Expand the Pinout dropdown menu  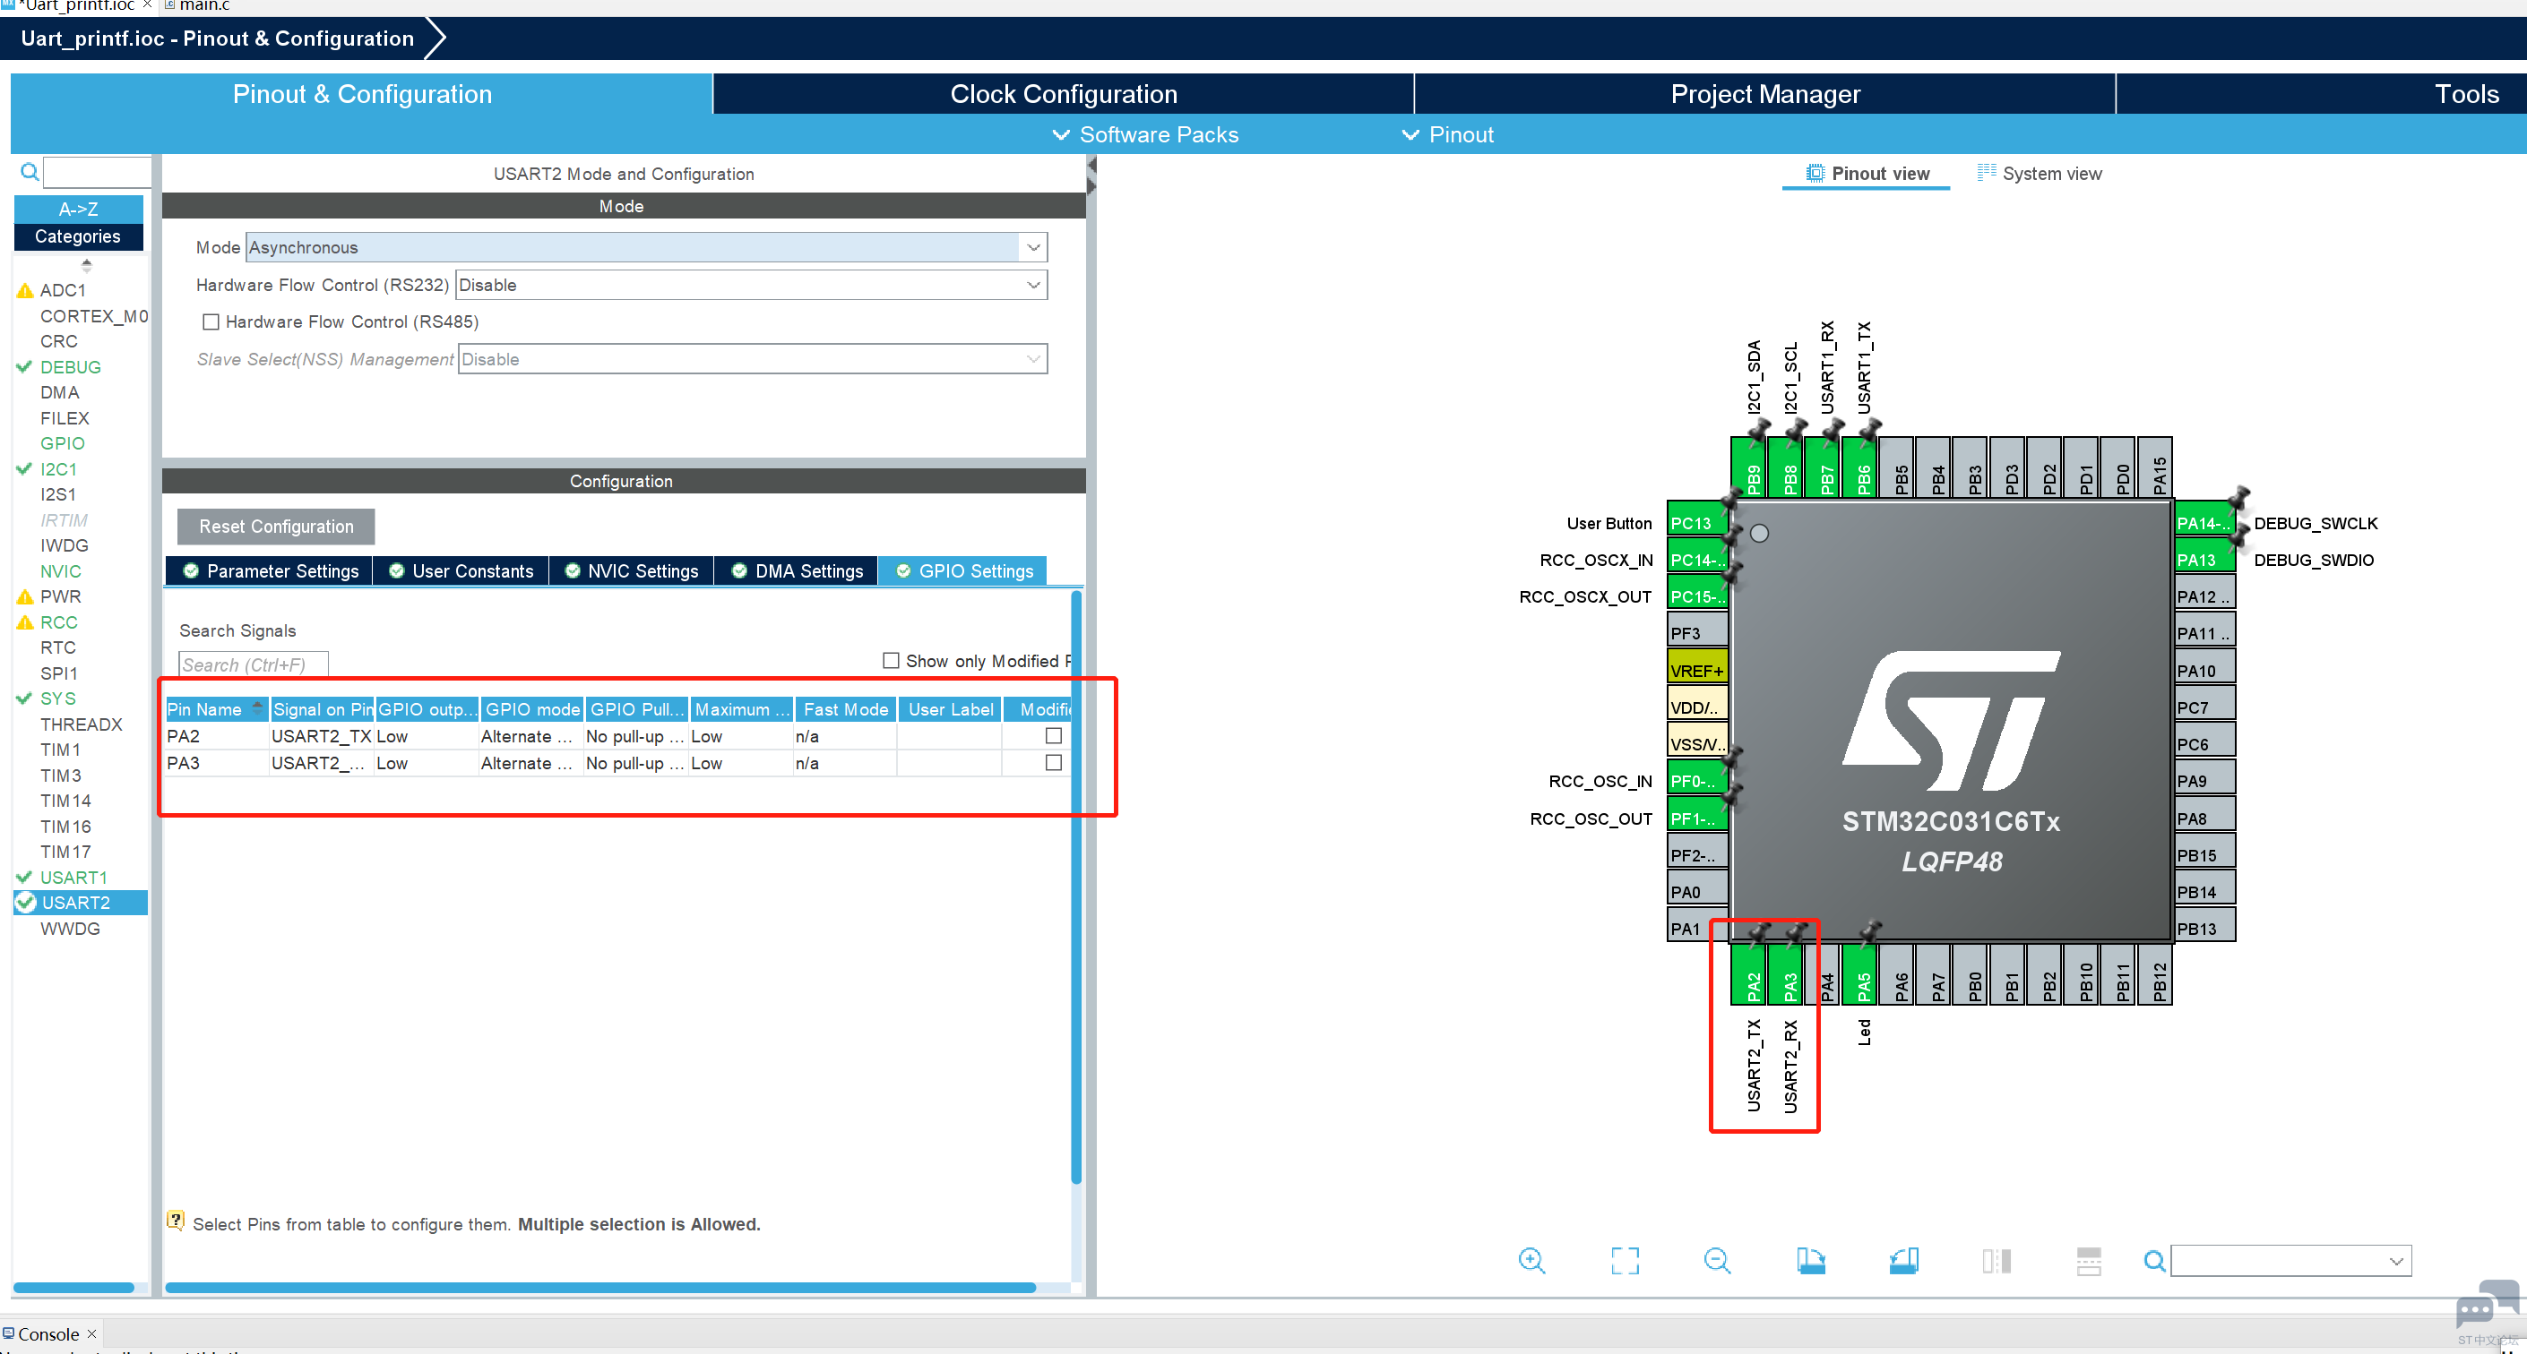point(1447,134)
